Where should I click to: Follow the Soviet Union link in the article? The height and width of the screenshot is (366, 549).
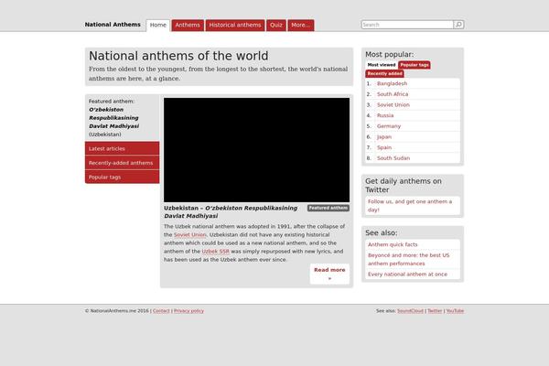189,234
